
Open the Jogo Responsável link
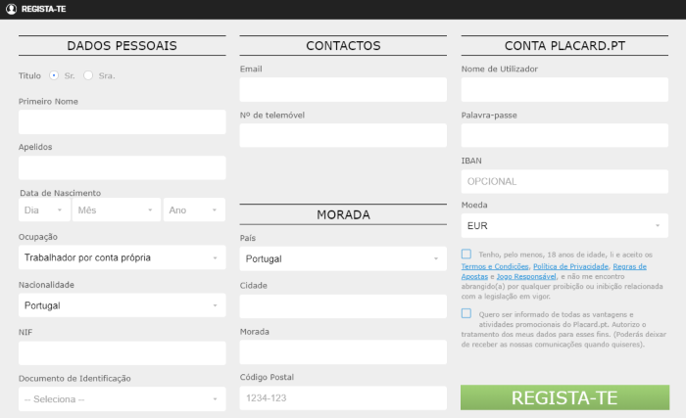[x=526, y=276]
